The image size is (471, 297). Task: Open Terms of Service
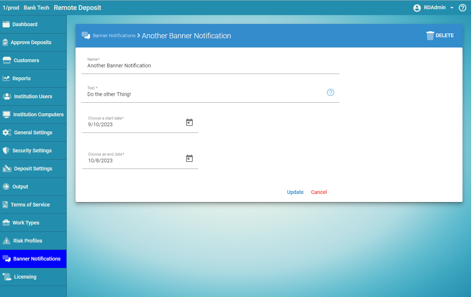[x=33, y=205]
